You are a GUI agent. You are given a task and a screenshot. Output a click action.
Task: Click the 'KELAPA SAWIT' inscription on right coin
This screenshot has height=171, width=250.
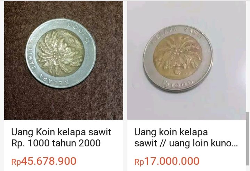coord(177,33)
